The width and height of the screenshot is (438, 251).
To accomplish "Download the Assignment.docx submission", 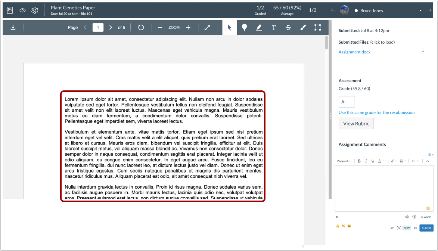I will [423, 50].
